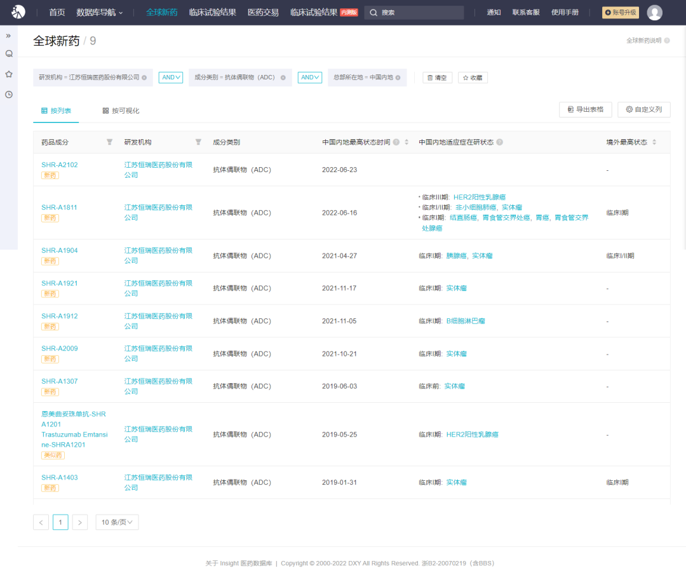This screenshot has width=686, height=580.
Task: Open second AND operator dropdown
Action: [310, 78]
